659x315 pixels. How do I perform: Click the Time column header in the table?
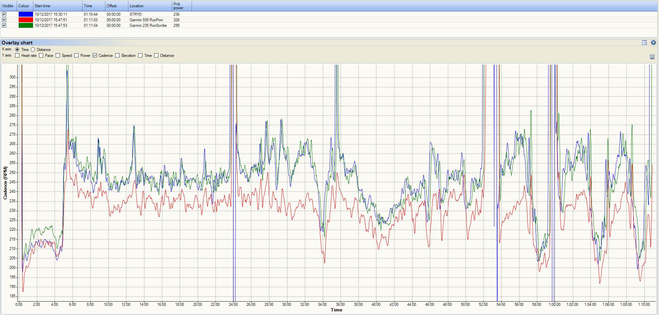tap(94, 6)
